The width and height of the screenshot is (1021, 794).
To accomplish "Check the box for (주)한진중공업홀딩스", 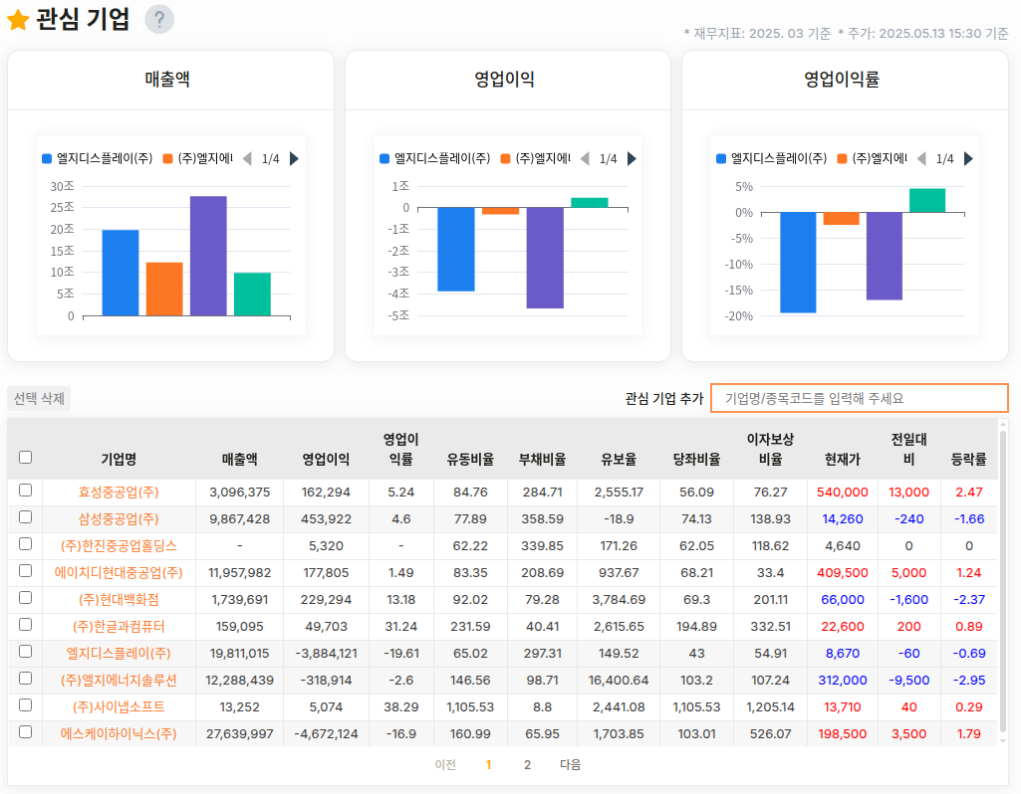I will (25, 543).
